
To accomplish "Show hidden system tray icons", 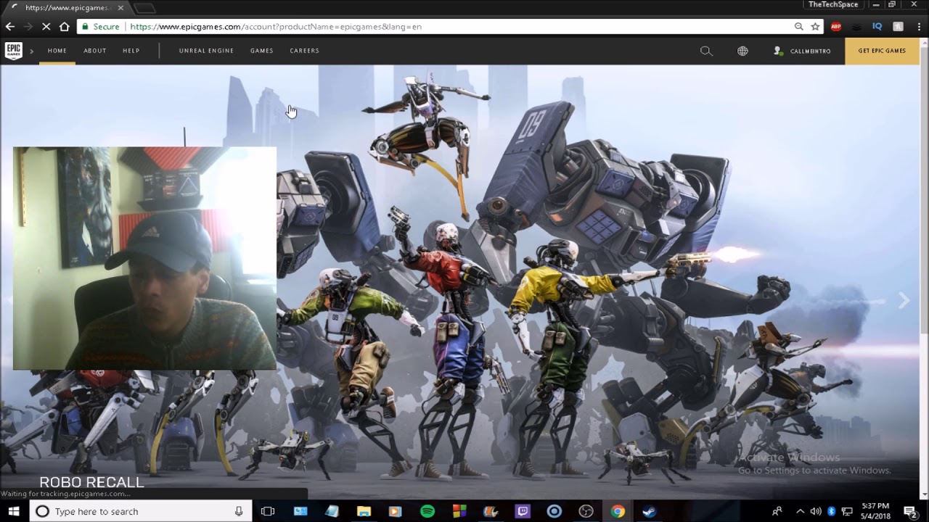I will pos(800,511).
